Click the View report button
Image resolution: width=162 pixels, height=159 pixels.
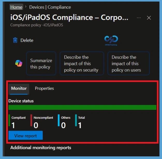tap(26, 136)
